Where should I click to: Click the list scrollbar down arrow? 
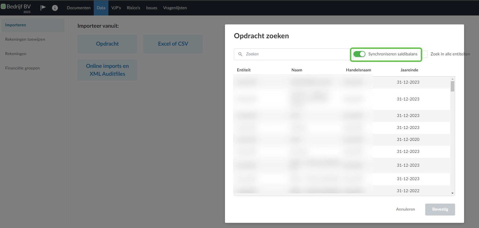(x=452, y=193)
